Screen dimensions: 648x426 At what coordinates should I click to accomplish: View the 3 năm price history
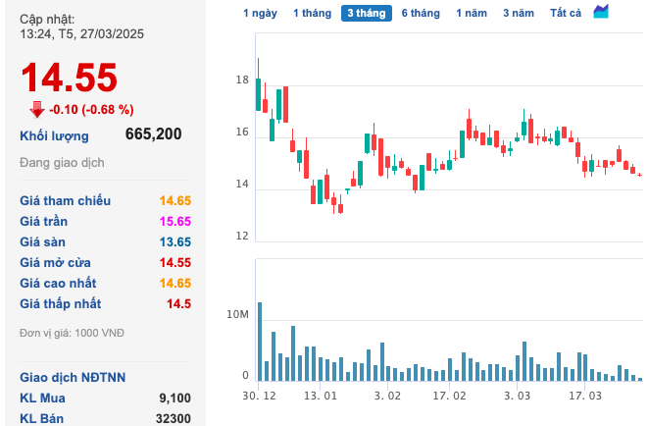(519, 13)
